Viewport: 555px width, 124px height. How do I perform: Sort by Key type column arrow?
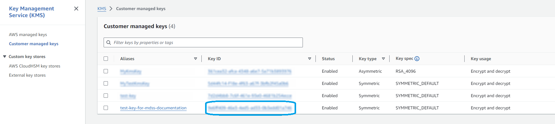coord(383,59)
